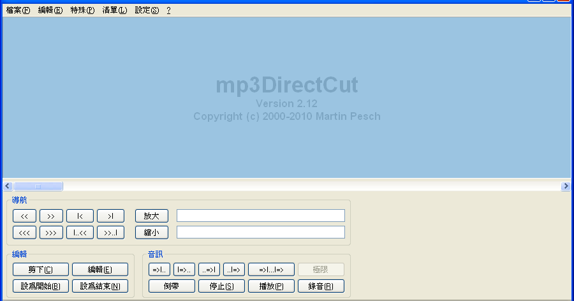Click the =>|...|=> audio button
Viewport: 574px width, 301px height.
(271, 270)
